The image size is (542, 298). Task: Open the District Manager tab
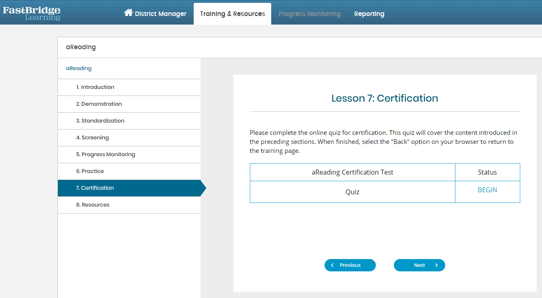pyautogui.click(x=155, y=14)
